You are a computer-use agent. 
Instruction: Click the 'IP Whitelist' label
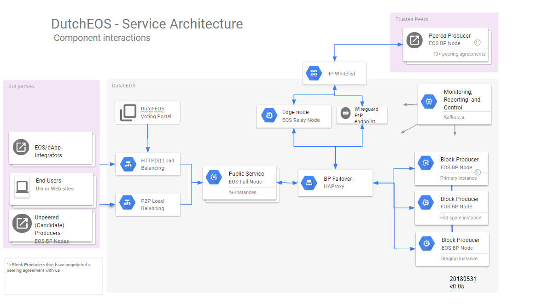coord(342,74)
